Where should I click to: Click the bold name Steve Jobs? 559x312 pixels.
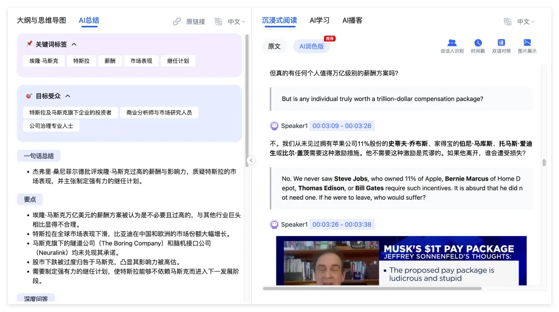point(350,179)
